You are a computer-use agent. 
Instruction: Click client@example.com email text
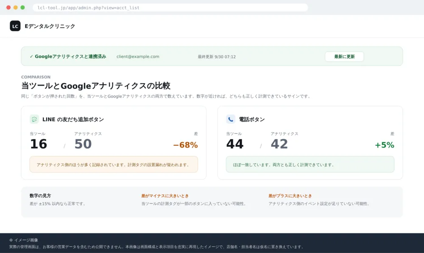coord(138,56)
